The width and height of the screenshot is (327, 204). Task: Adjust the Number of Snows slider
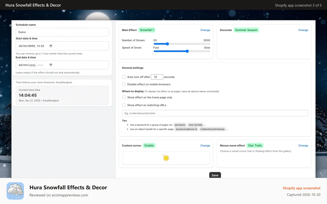(x=182, y=44)
